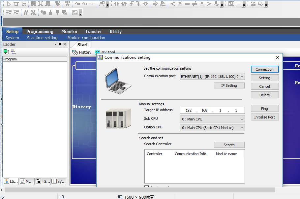Click the Search controller button

pyautogui.click(x=229, y=145)
